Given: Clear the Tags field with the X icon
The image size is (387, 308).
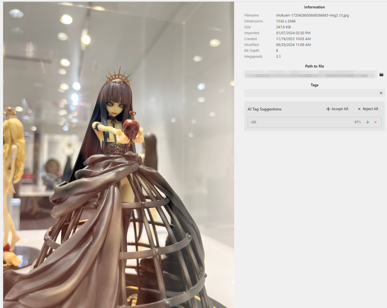Looking at the screenshot, I should coord(381,93).
